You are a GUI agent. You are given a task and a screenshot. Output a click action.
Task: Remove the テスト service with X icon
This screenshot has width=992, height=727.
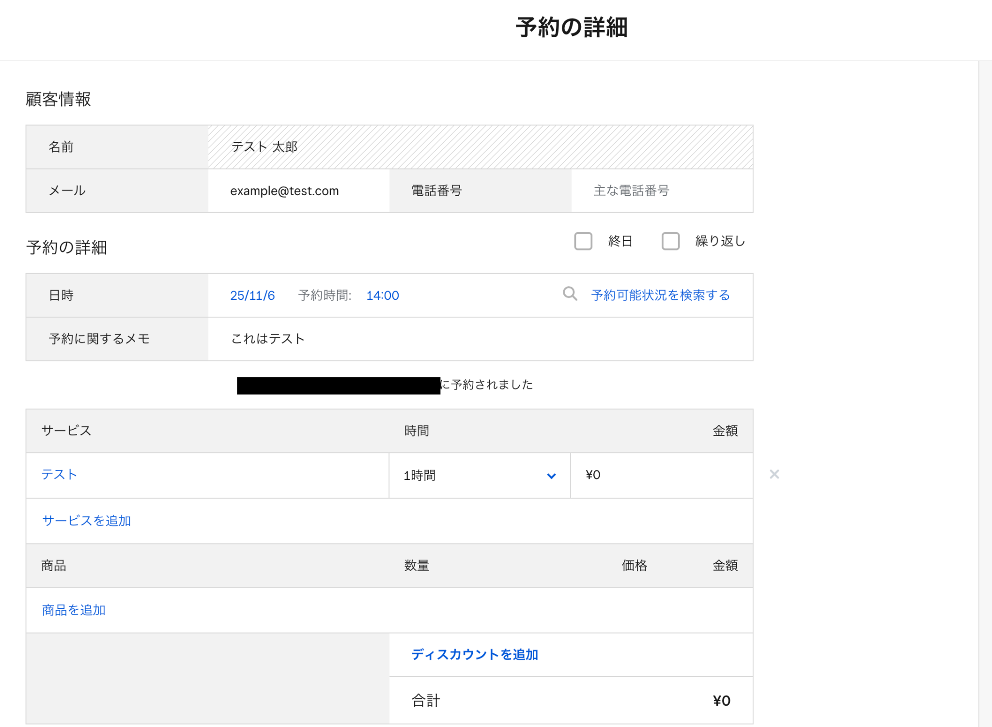pos(774,474)
